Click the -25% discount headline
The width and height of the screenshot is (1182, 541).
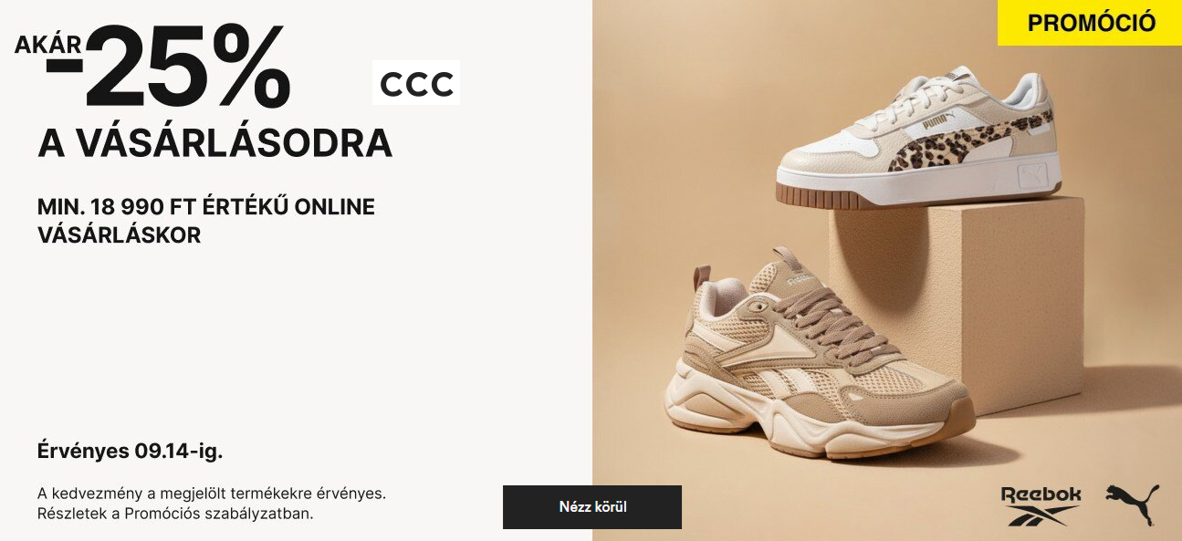(x=169, y=67)
